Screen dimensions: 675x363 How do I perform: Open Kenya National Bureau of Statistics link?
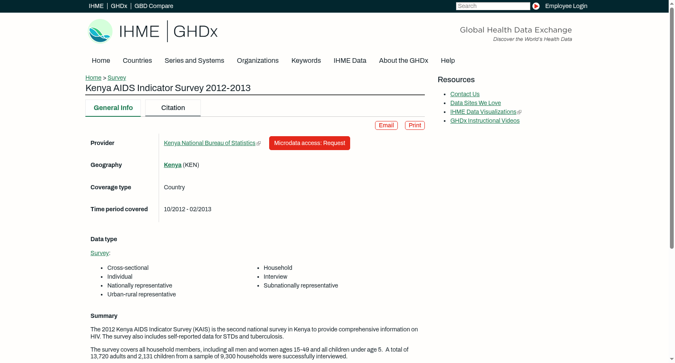(210, 143)
